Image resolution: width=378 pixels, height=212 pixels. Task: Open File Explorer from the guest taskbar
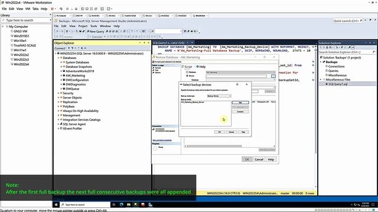coord(129,204)
